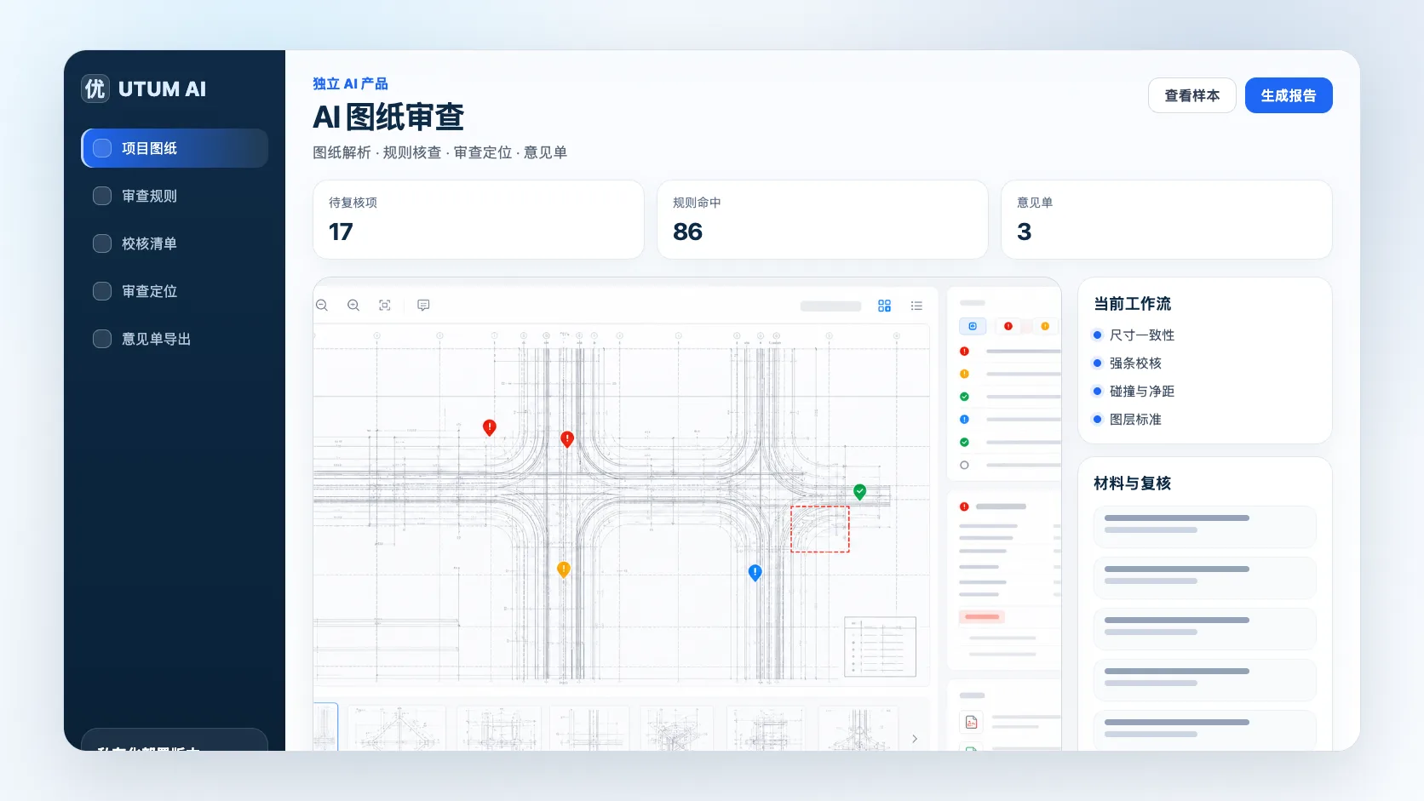This screenshot has height=801, width=1424.
Task: Open the unchecked empty-circle issue row
Action: point(1009,466)
